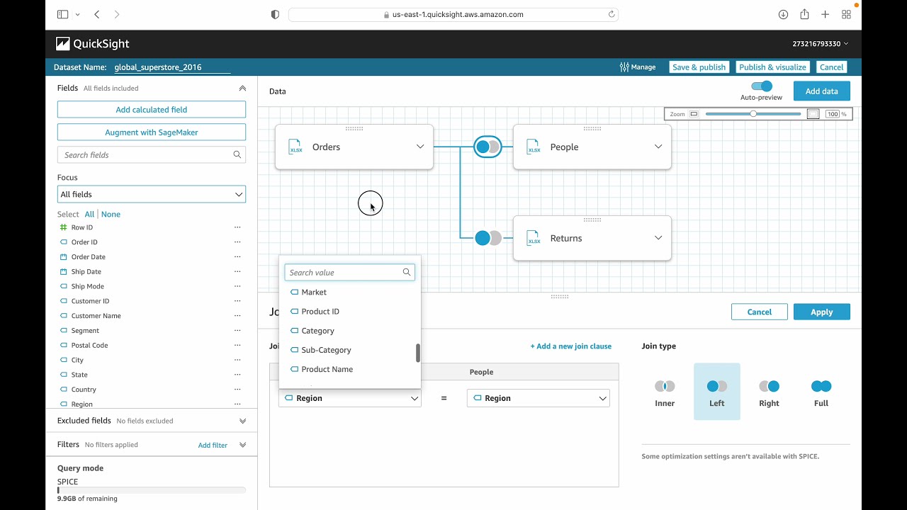Viewport: 907px width, 510px height.
Task: Select the Orders–Returns join icon
Action: (x=488, y=238)
